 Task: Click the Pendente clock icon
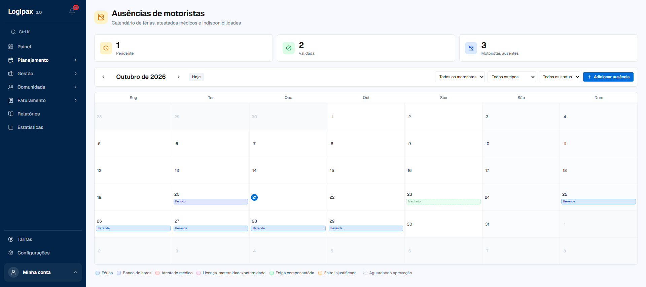(x=106, y=48)
